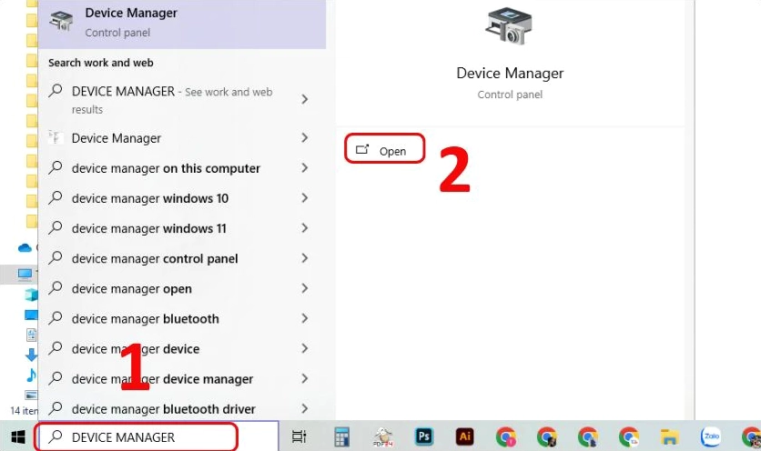Choose 'device manager device' suggestion

pyautogui.click(x=182, y=348)
